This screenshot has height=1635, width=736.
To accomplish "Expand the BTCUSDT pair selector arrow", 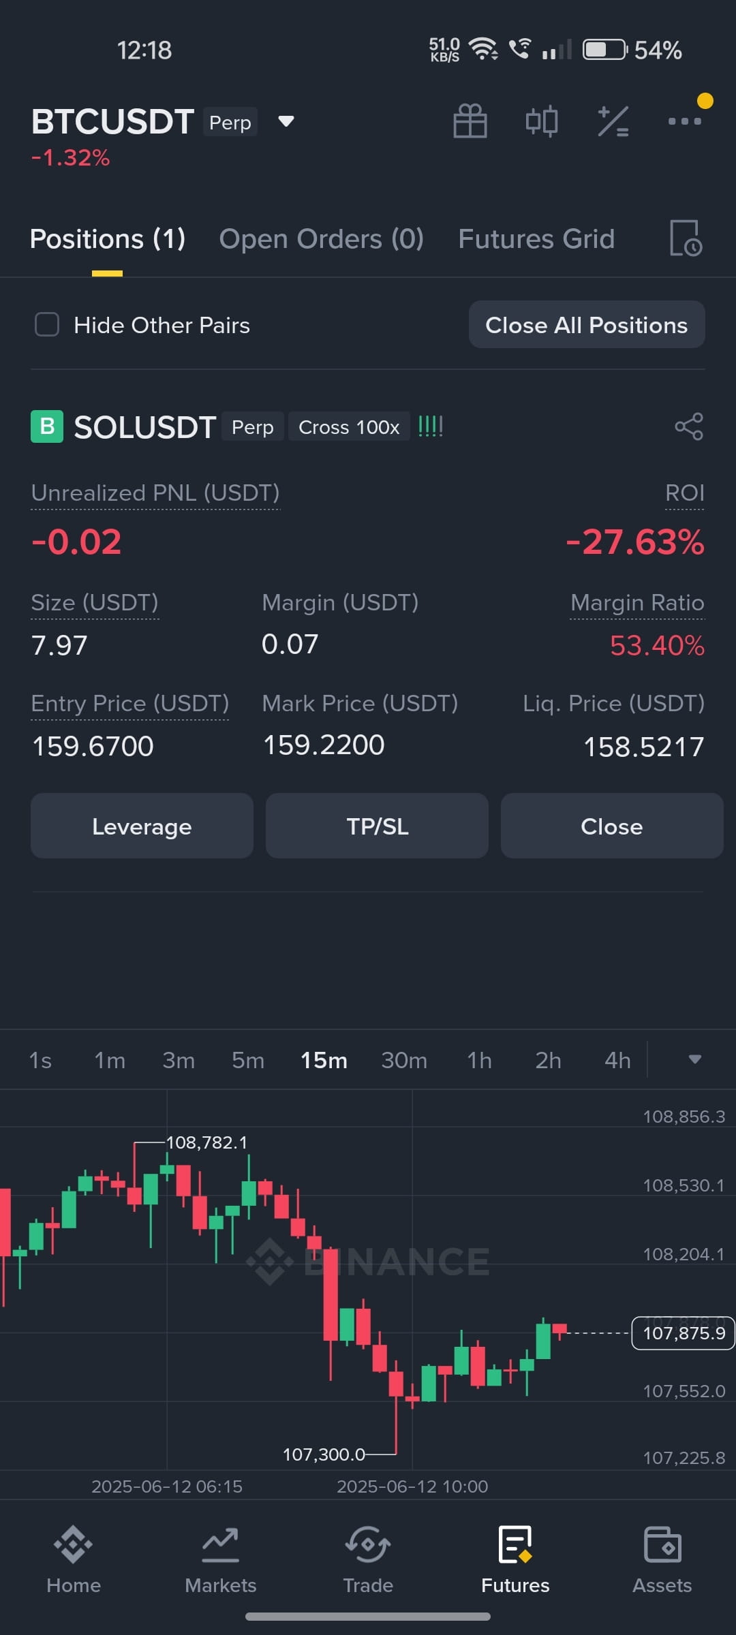I will (x=286, y=121).
